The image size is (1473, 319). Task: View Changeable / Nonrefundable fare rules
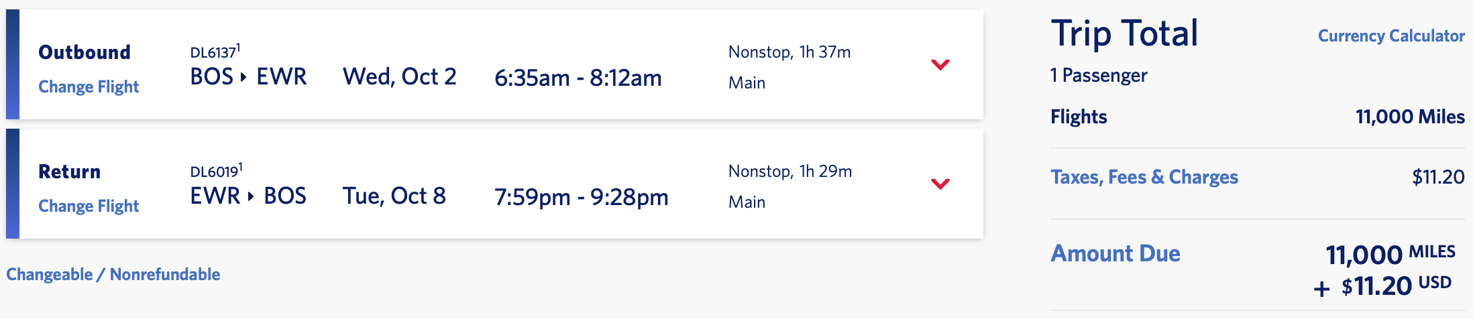pos(113,275)
